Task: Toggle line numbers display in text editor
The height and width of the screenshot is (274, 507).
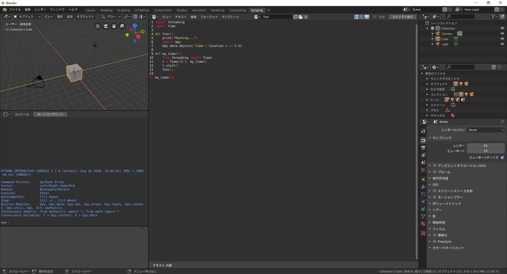Action: 356,17
